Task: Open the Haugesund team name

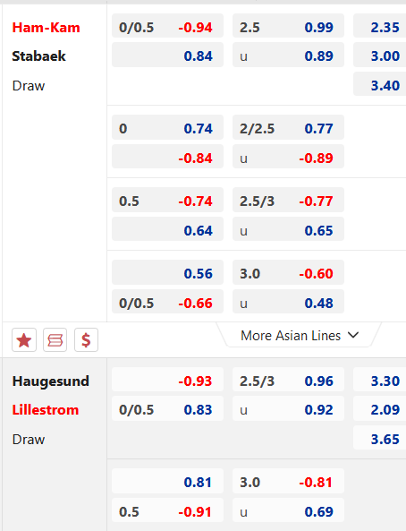Action: click(x=51, y=381)
